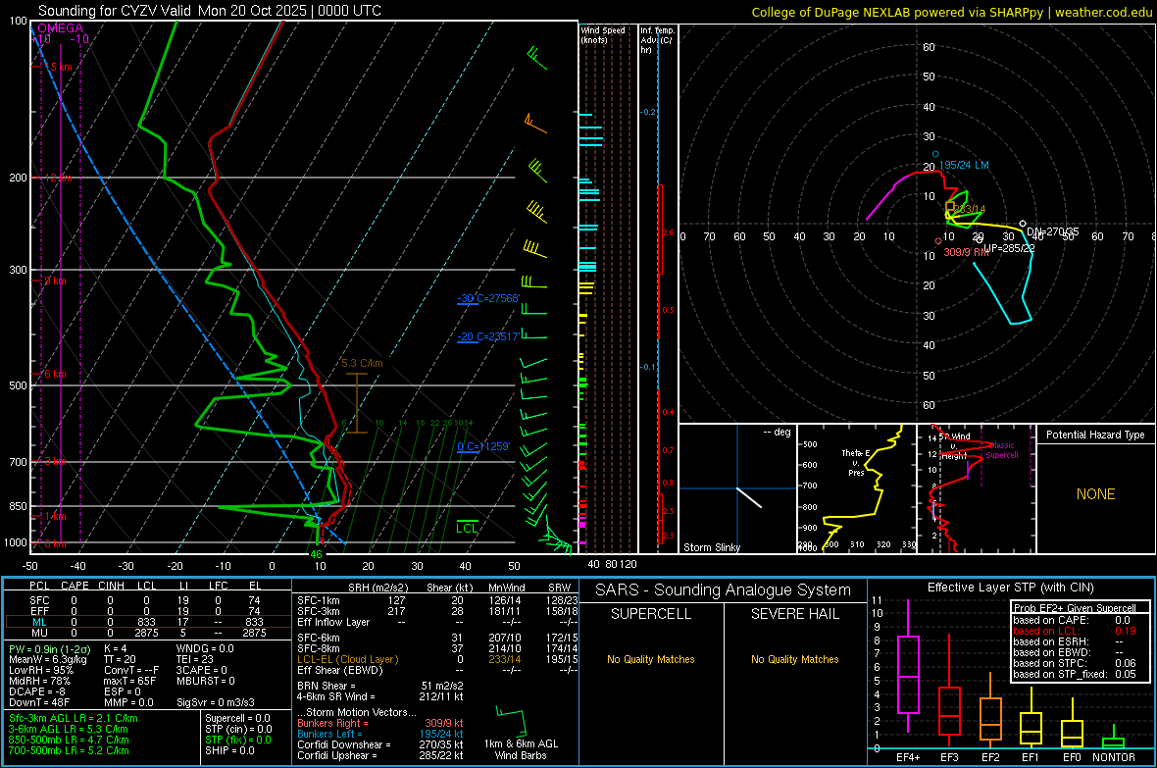
Task: Select the SFC-3km shear row
Action: (x=437, y=611)
